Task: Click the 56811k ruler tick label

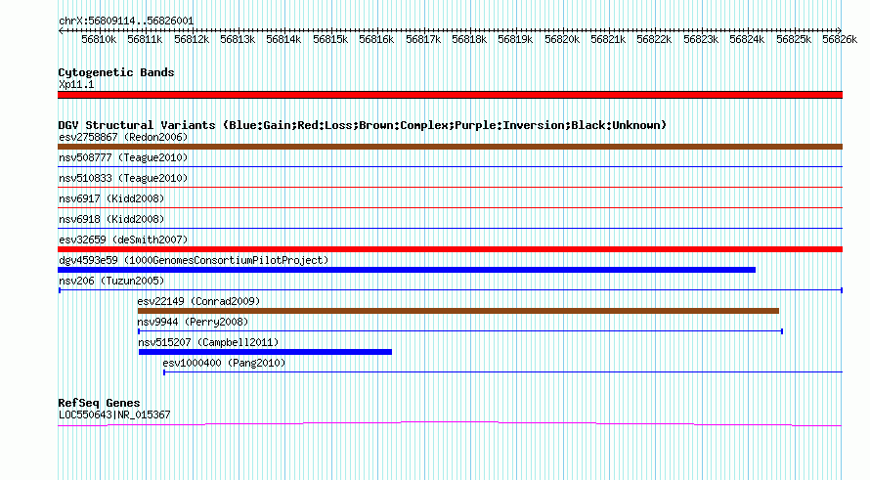Action: 145,40
